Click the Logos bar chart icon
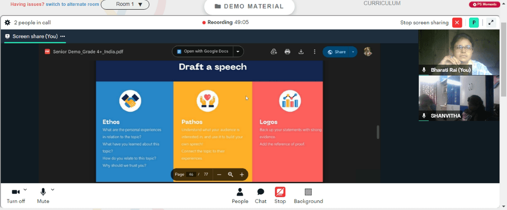Viewport: 507px width, 210px height. (290, 101)
